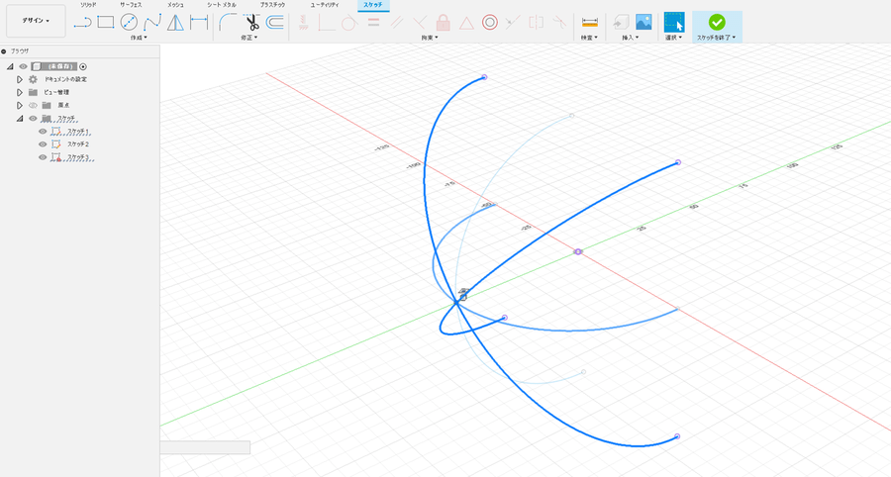Open the 挿入 dropdown menu

pos(631,38)
